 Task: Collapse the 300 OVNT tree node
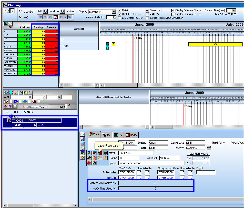pos(7,112)
